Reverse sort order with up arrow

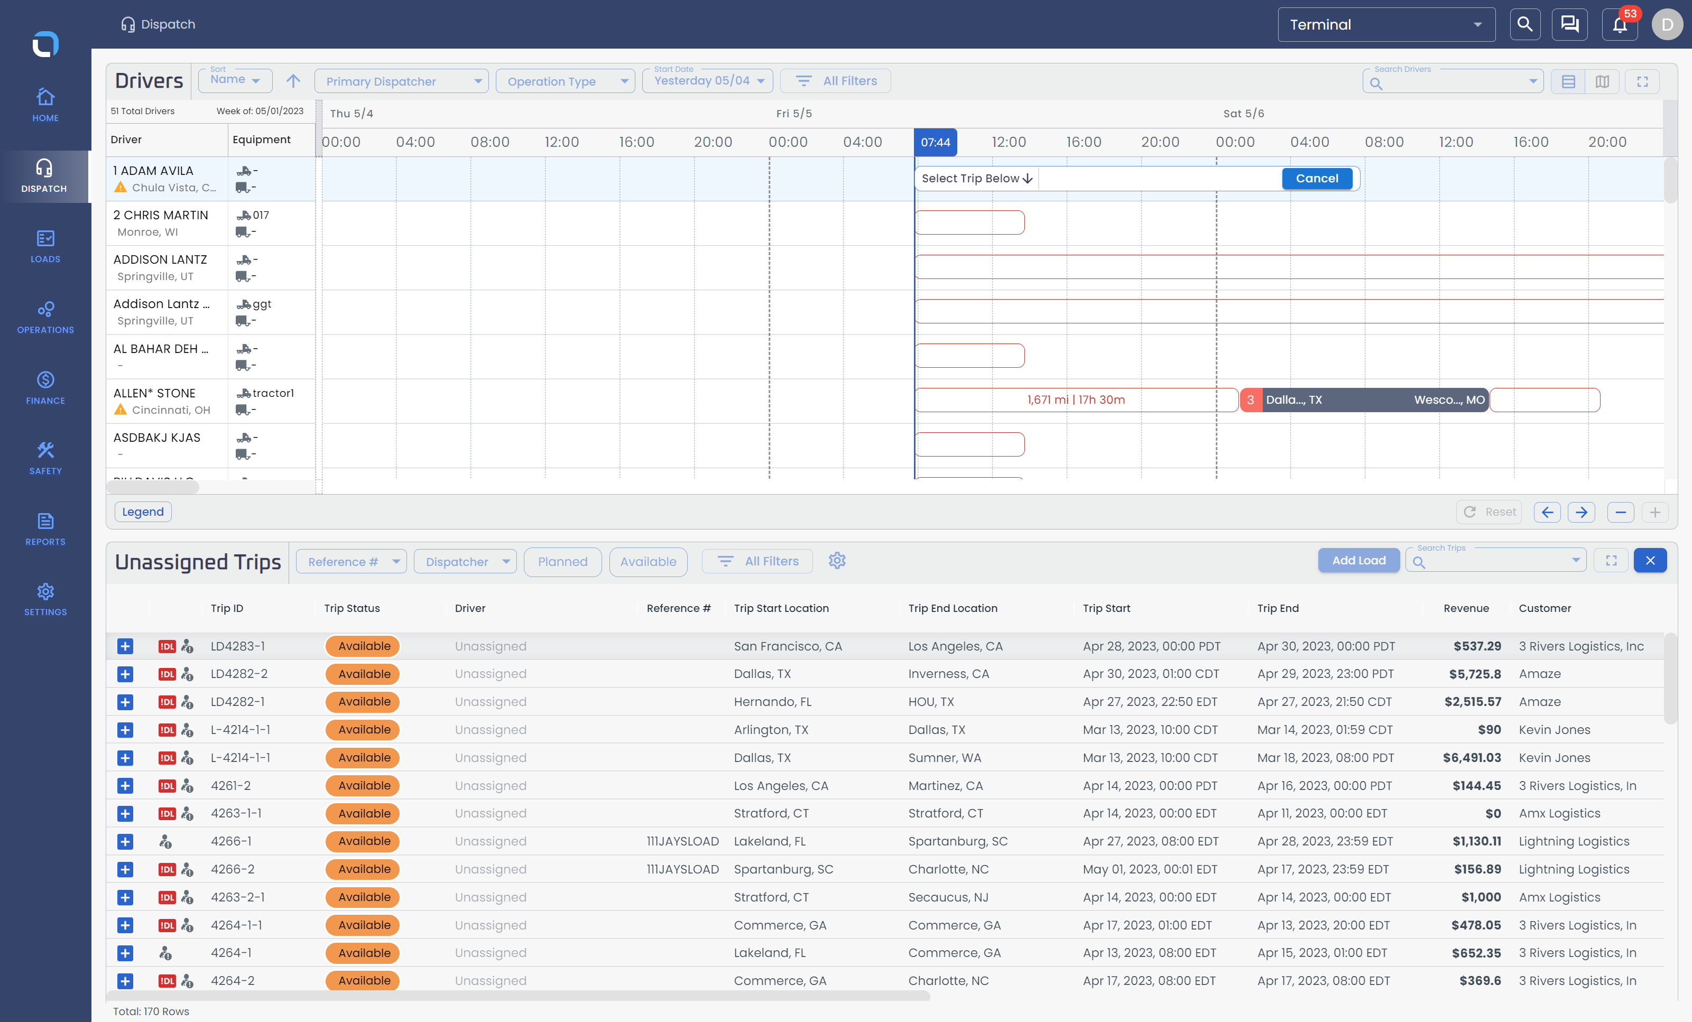(x=293, y=81)
